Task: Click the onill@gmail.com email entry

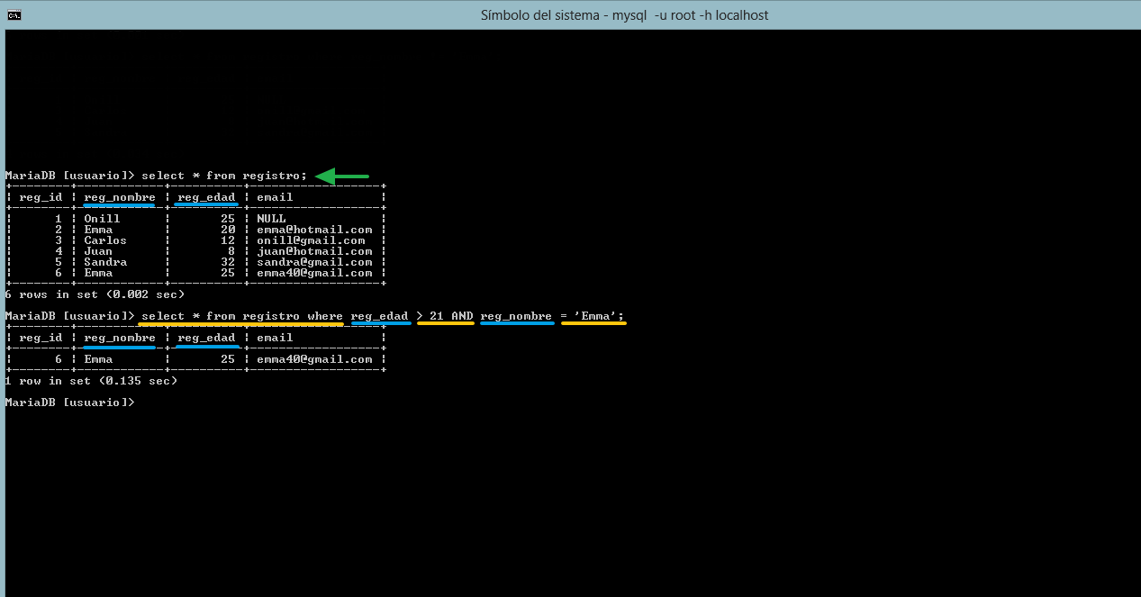Action: click(311, 240)
